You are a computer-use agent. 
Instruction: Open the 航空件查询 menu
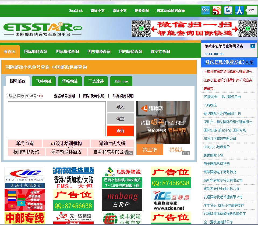tap(160, 51)
